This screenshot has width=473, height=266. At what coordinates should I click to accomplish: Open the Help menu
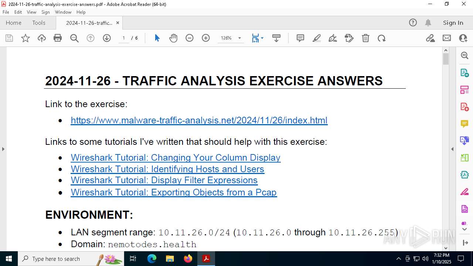pos(81,12)
